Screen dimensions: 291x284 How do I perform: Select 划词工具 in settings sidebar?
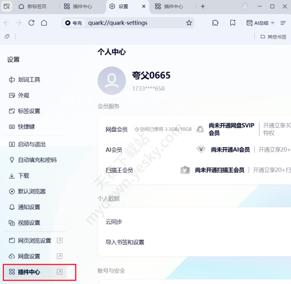pos(29,79)
